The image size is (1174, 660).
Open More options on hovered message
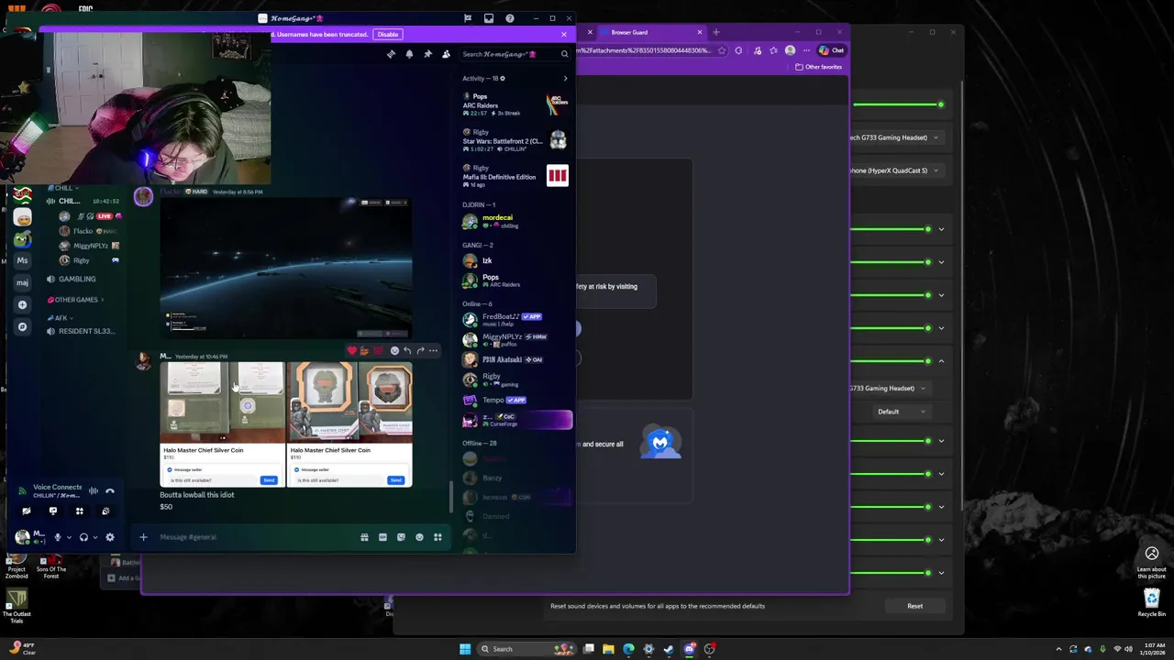[x=433, y=350]
